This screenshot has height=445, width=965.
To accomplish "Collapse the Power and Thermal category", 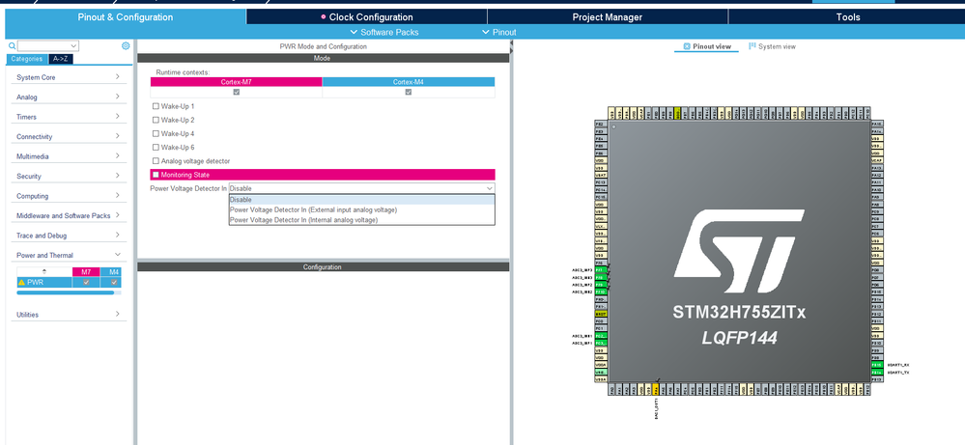I will tap(69, 255).
